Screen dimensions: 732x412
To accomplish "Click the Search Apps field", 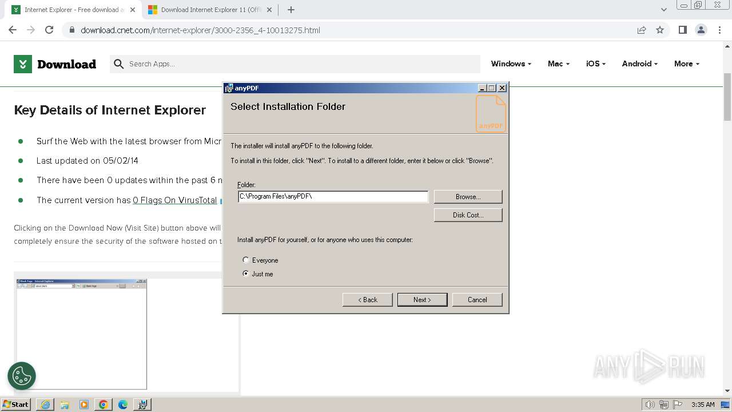I will point(295,64).
